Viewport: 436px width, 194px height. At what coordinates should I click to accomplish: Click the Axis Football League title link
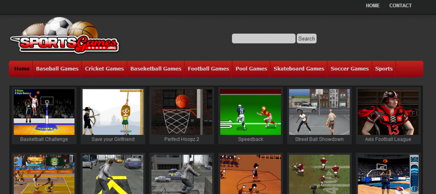click(x=388, y=139)
